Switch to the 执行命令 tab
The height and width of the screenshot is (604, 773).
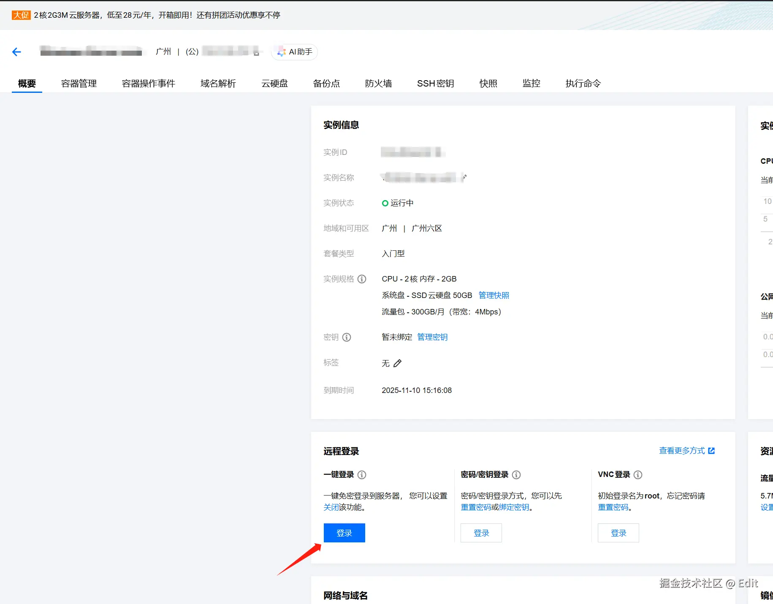(x=583, y=84)
